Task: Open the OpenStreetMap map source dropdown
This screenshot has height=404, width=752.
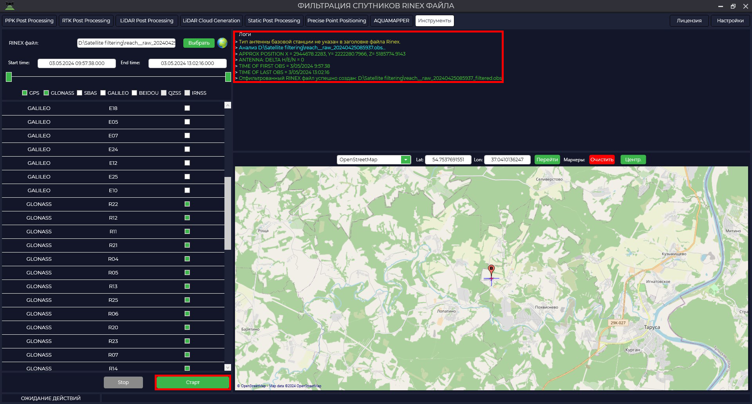Action: point(406,160)
